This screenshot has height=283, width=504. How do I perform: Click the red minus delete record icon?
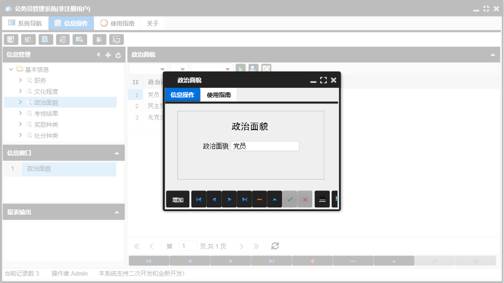[x=260, y=199]
